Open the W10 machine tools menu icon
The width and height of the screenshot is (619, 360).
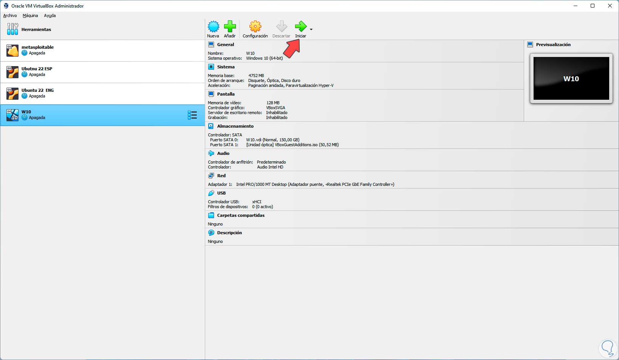(x=192, y=115)
